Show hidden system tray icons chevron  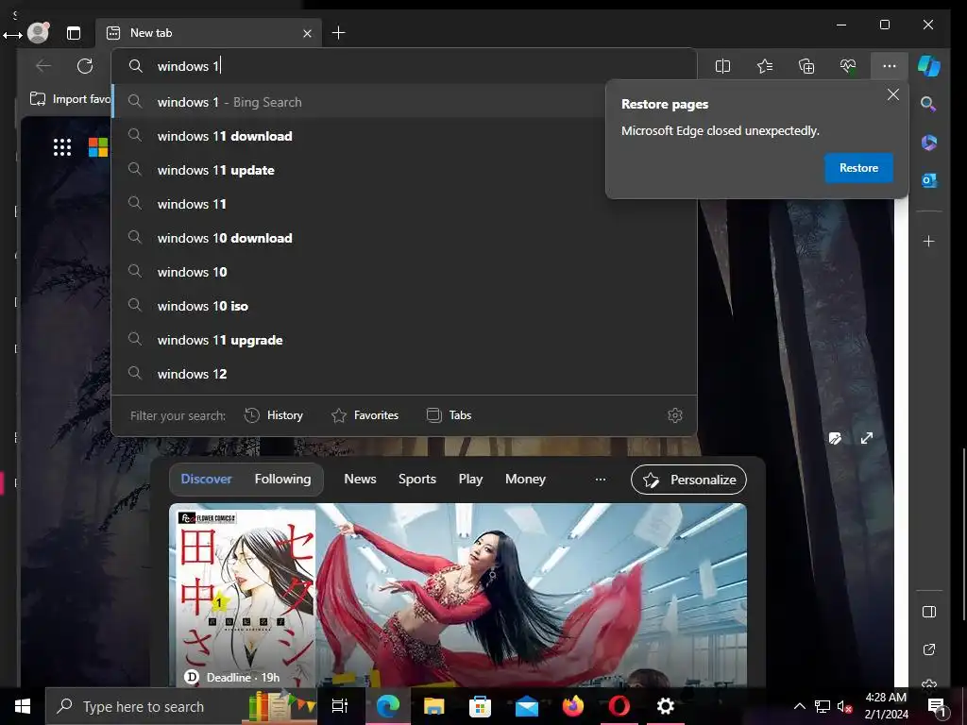[x=799, y=706]
